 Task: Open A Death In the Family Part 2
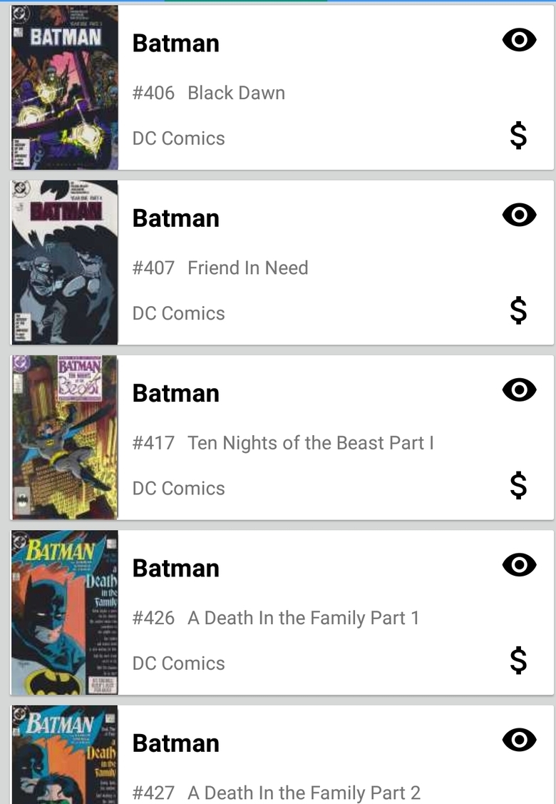click(x=304, y=793)
